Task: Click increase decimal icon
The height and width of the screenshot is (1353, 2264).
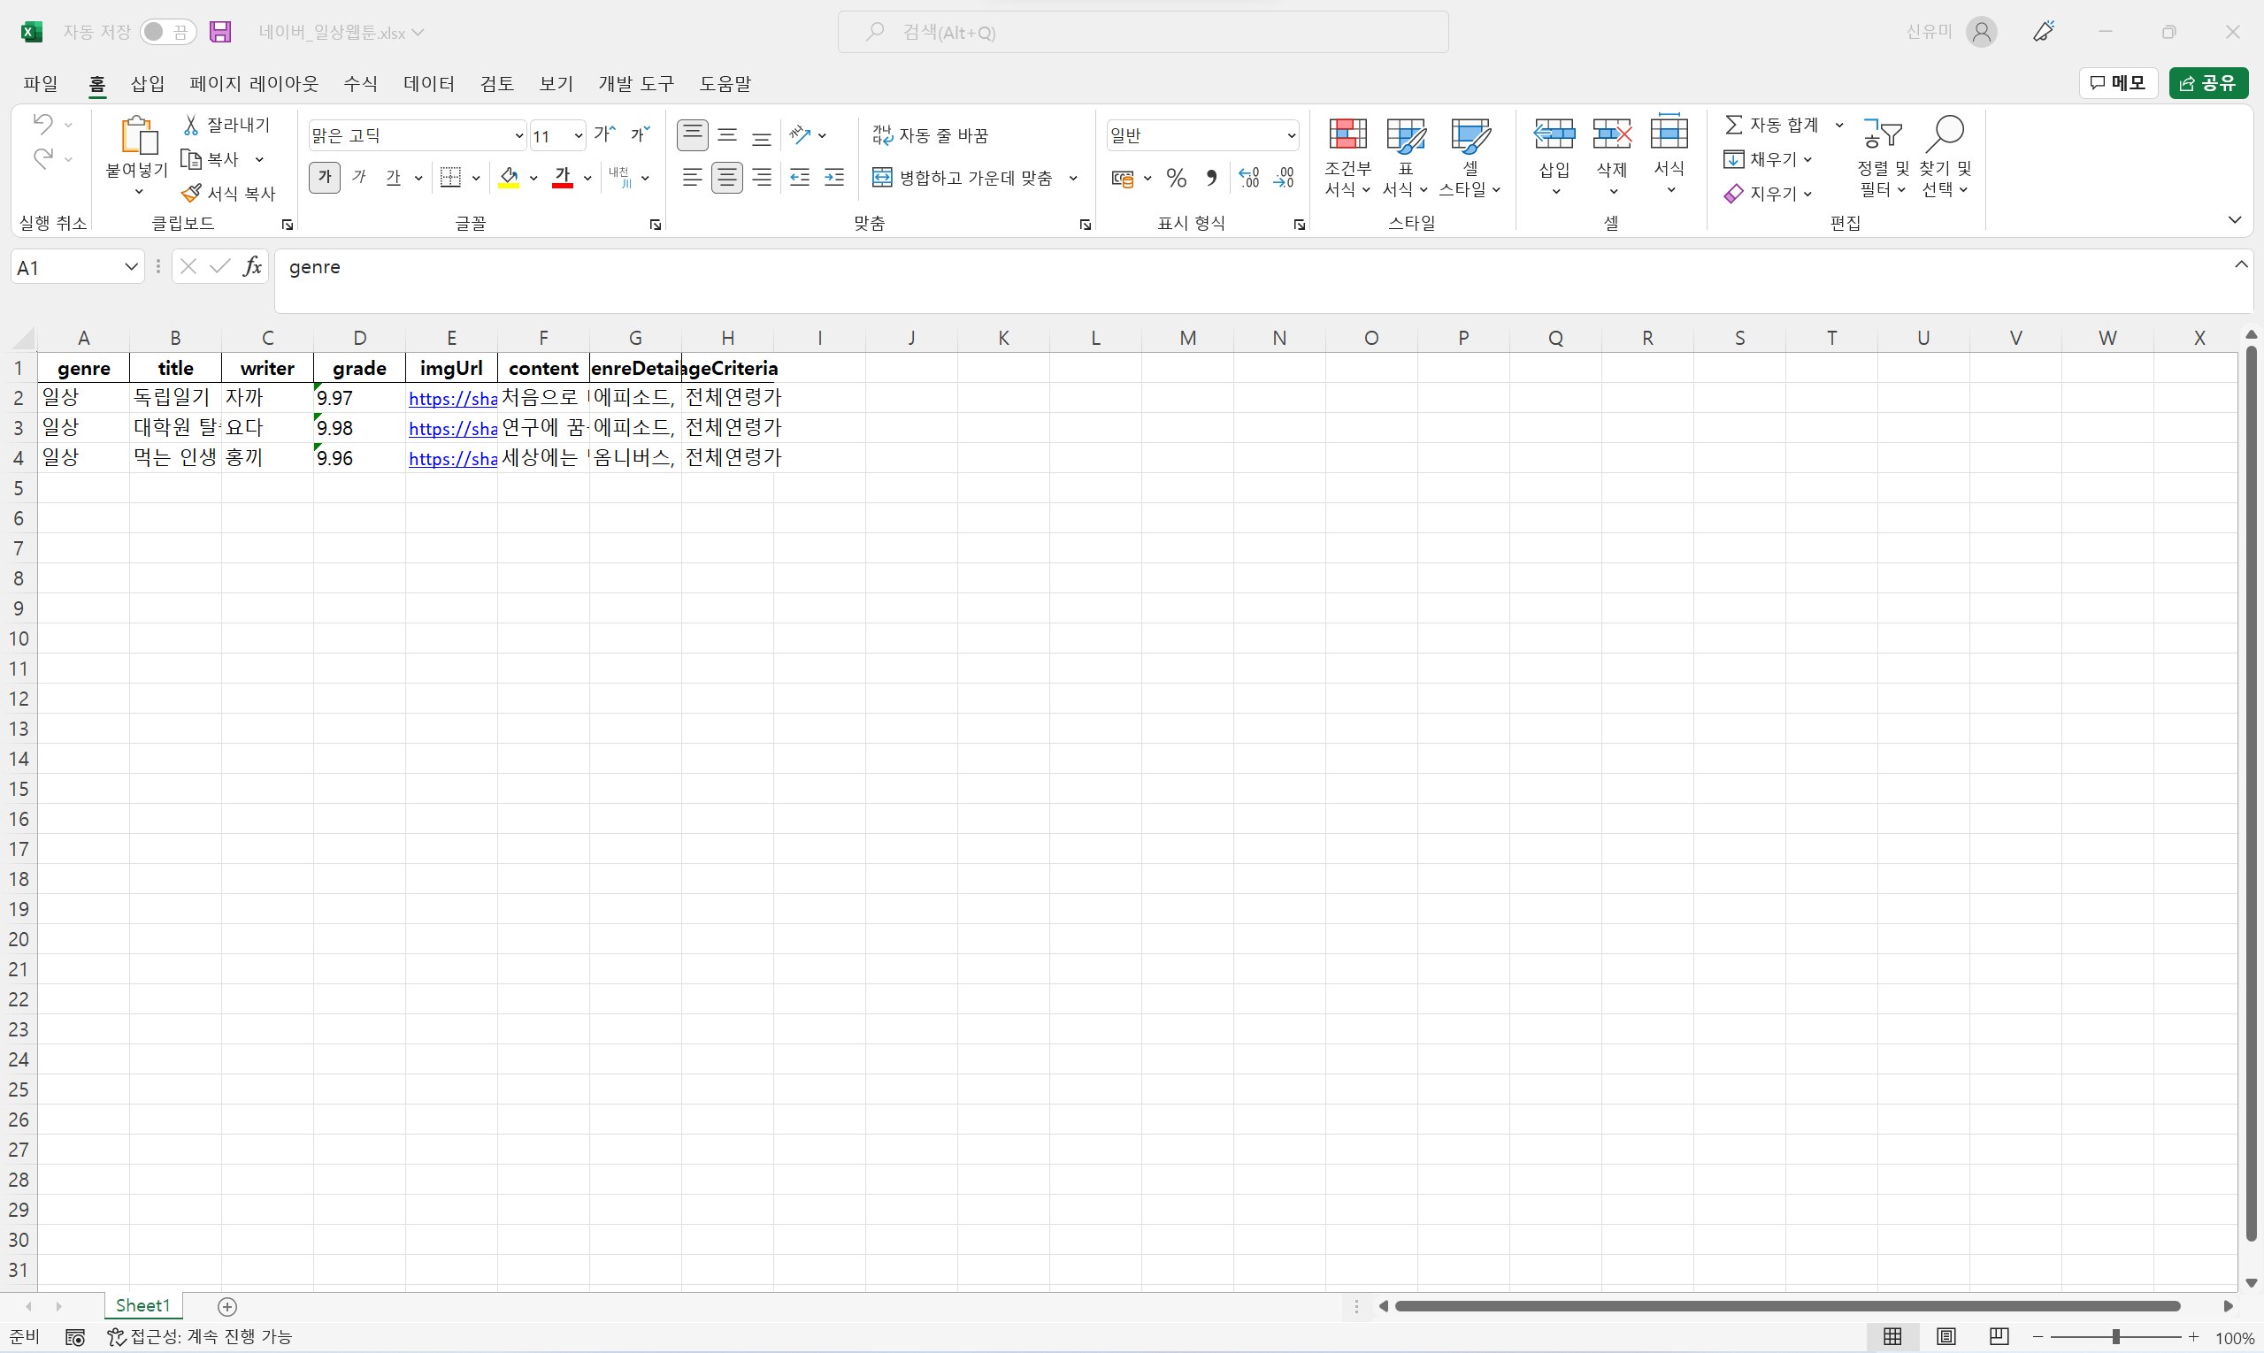Action: tap(1250, 178)
